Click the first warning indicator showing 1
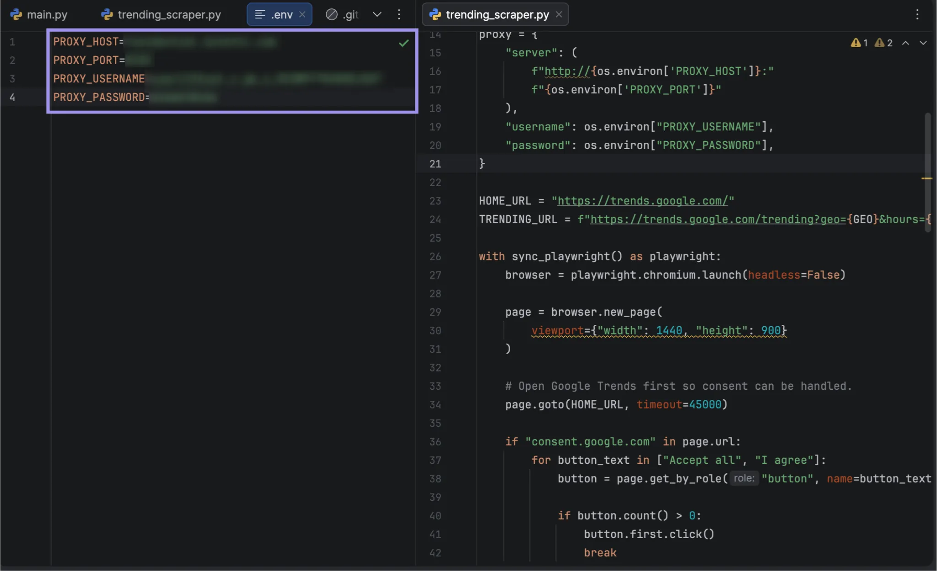Image resolution: width=937 pixels, height=571 pixels. pos(860,43)
